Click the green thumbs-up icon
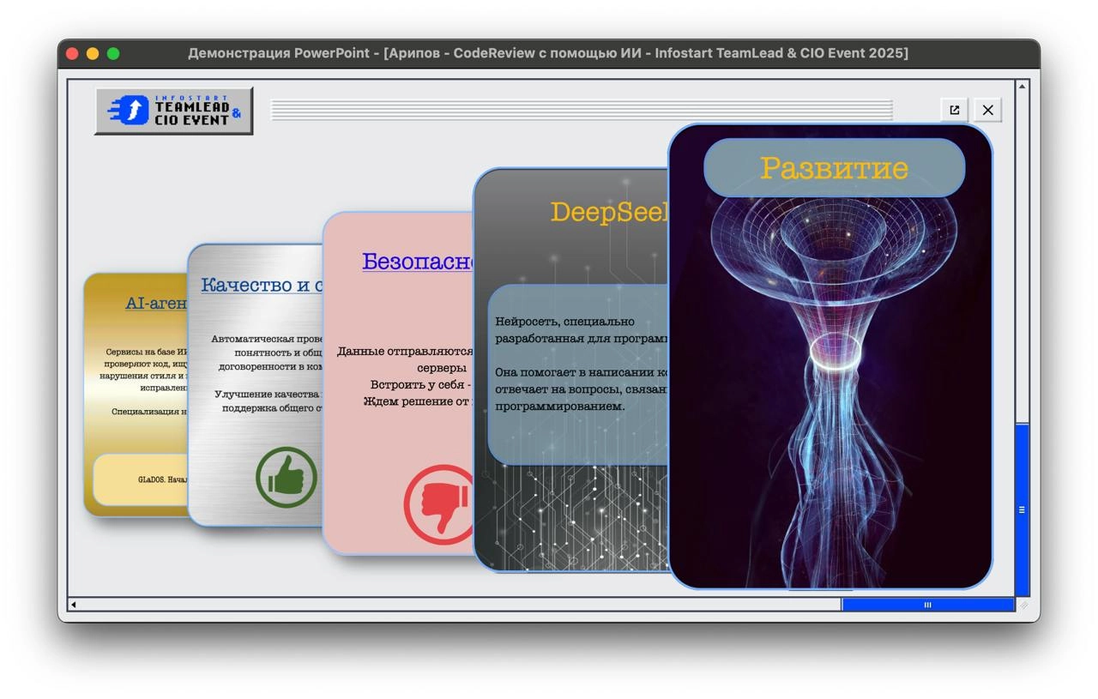The image size is (1098, 699). (x=287, y=478)
